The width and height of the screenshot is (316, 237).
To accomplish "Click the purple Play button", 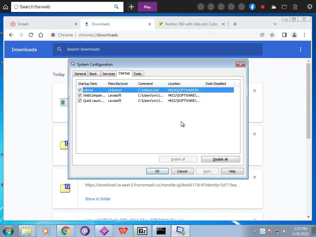I will click(x=147, y=7).
